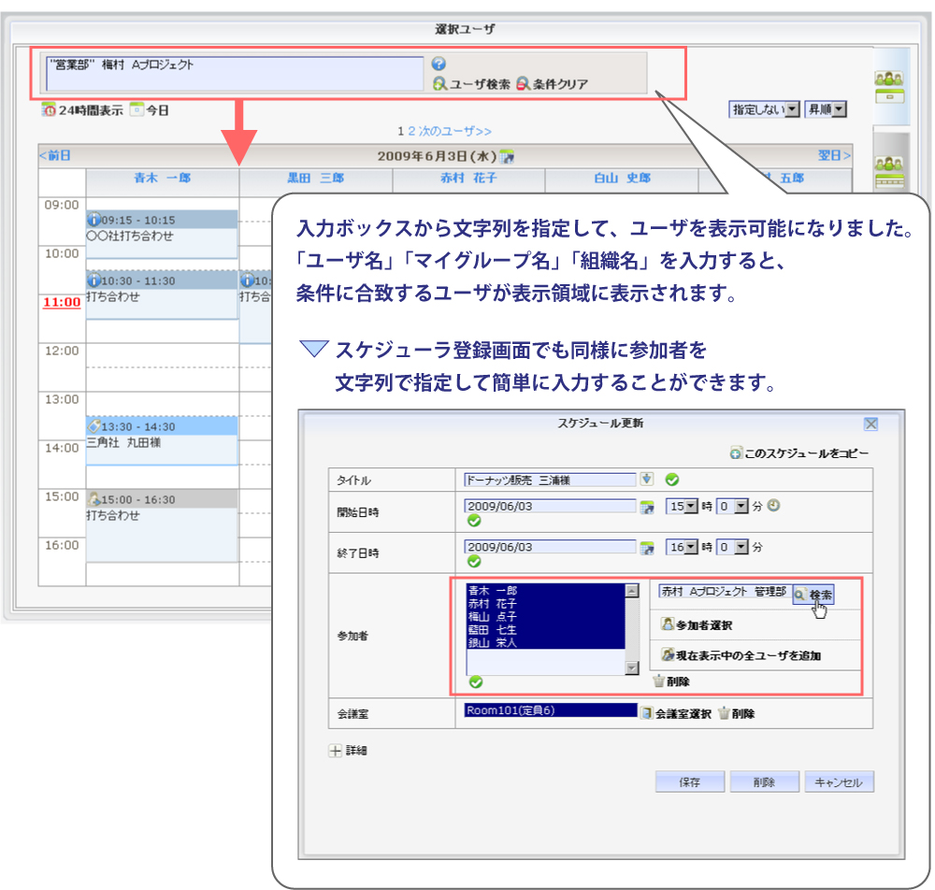The image size is (935, 890).
Task: Click the Room101(定員6) meeting room field
Action: tap(551, 711)
